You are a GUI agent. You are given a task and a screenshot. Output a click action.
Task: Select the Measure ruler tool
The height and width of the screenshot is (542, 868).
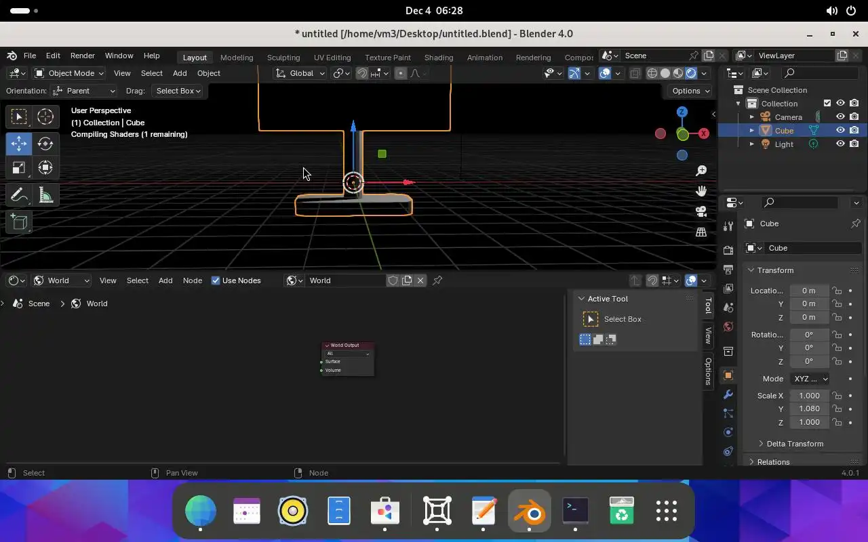pyautogui.click(x=45, y=196)
